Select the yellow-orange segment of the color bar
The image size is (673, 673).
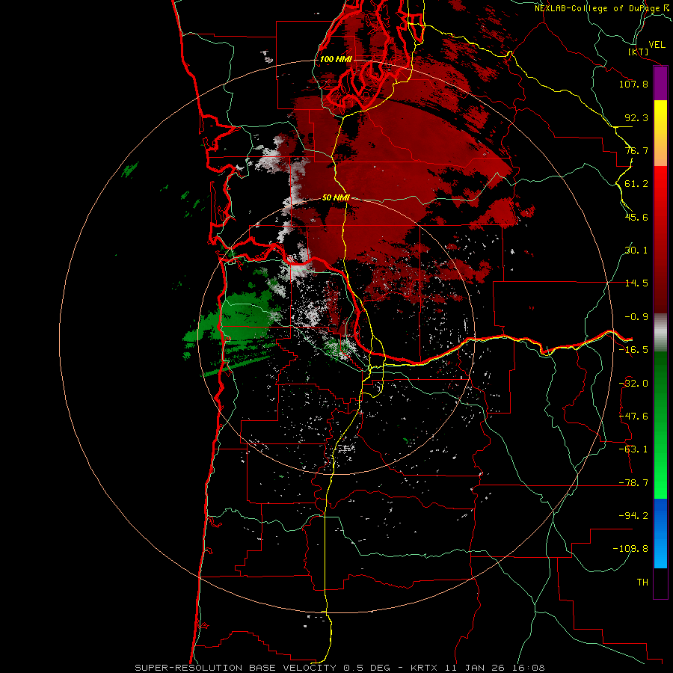(660, 133)
